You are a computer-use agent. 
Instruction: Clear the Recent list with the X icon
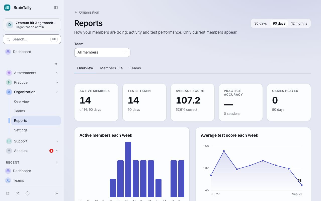(x=57, y=163)
